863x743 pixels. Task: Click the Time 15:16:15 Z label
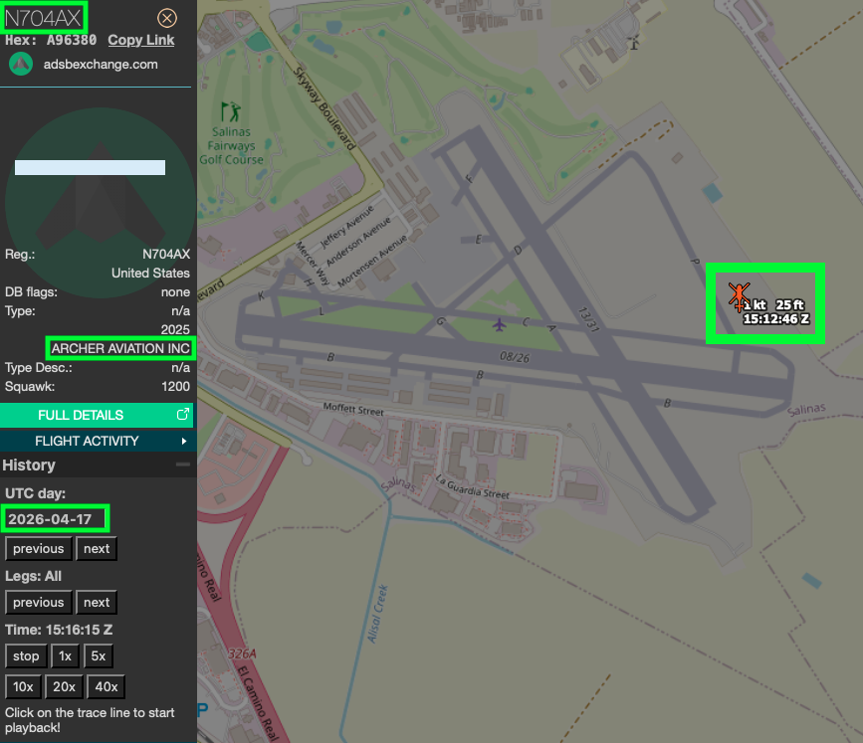[59, 630]
